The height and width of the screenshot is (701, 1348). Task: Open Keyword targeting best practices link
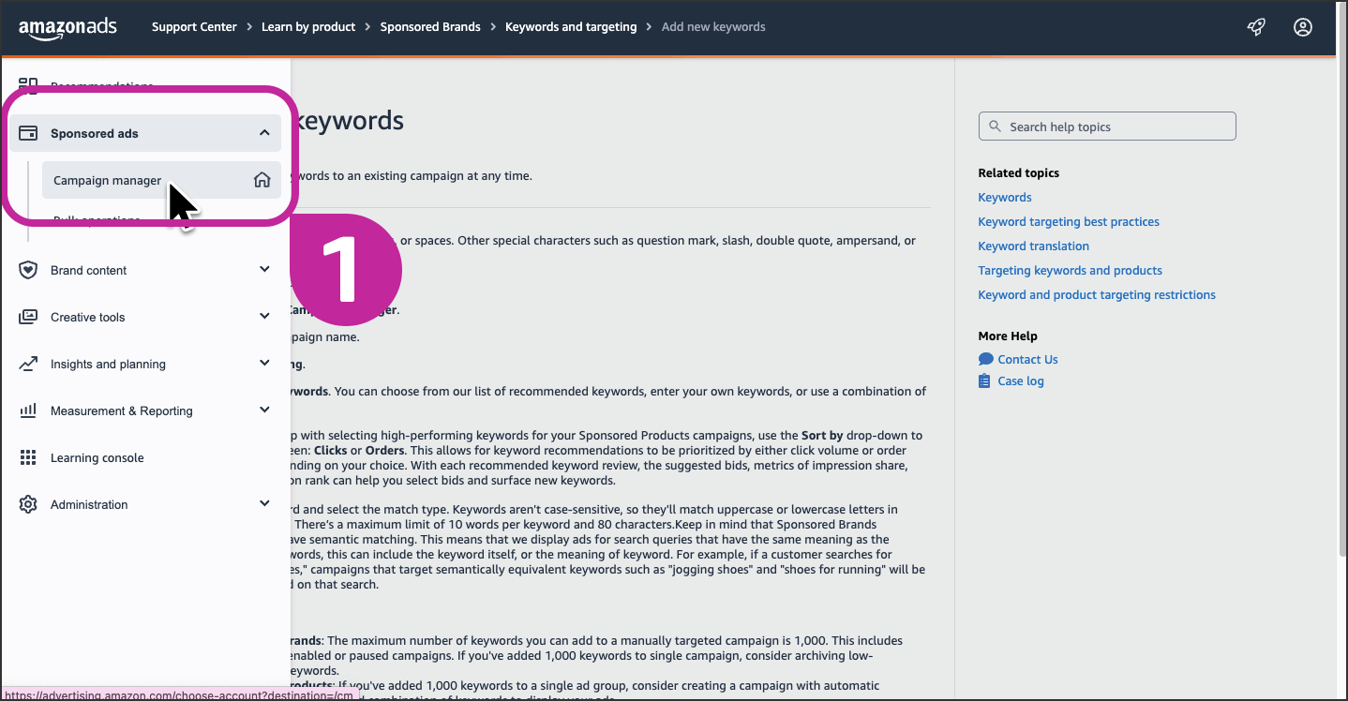coord(1069,222)
